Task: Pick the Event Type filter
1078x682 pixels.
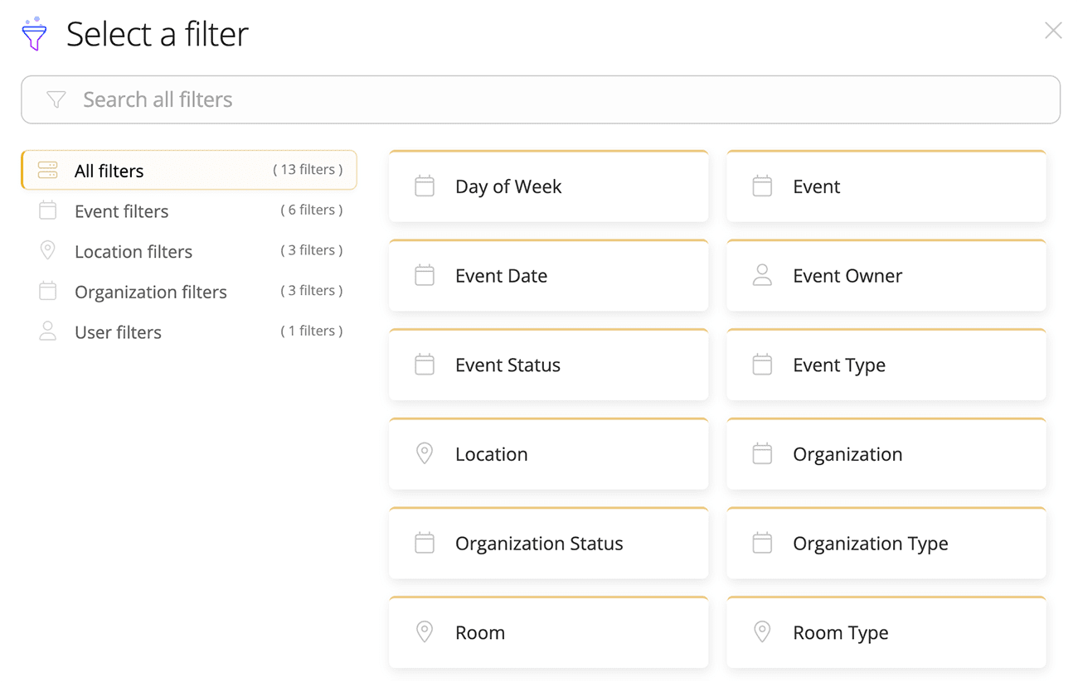Action: (x=886, y=365)
